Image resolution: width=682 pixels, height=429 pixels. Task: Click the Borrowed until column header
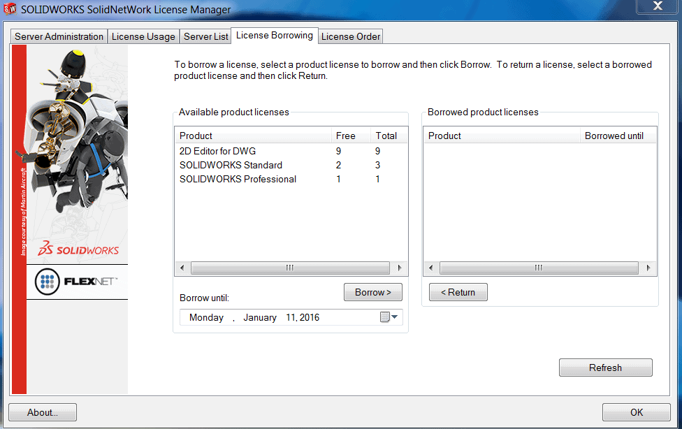click(618, 136)
